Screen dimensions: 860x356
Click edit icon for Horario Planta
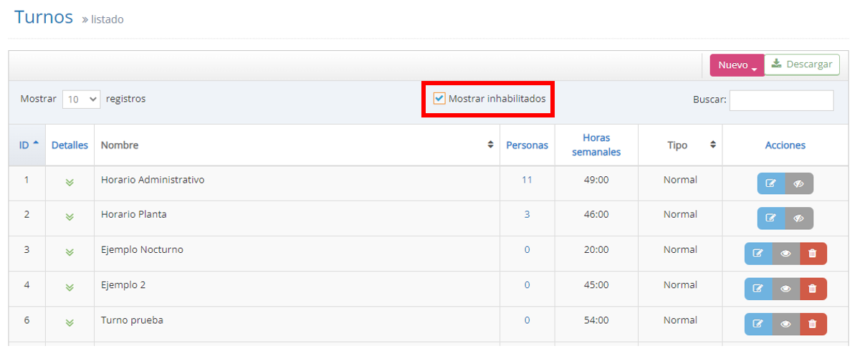click(x=771, y=218)
